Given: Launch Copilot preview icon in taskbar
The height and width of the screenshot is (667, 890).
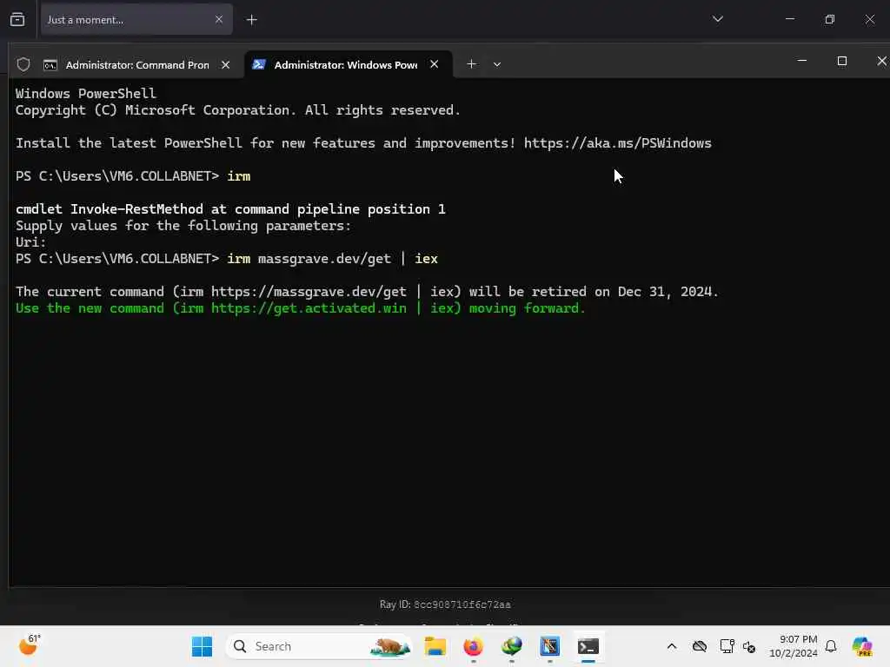Looking at the screenshot, I should (x=862, y=646).
